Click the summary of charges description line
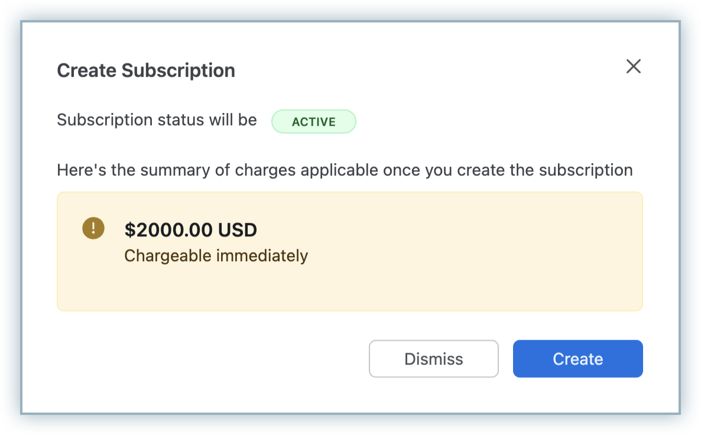 [345, 170]
